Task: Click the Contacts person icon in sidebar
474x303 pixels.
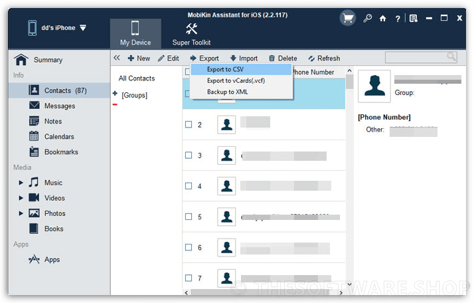Action: tap(34, 90)
